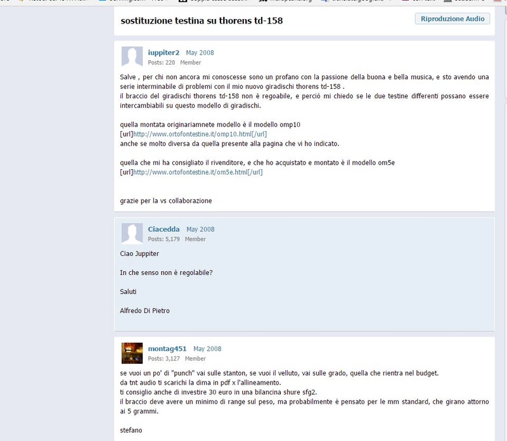The width and height of the screenshot is (507, 441).
Task: Click the May 2008 date beside iuppiter2
Action: click(x=200, y=53)
